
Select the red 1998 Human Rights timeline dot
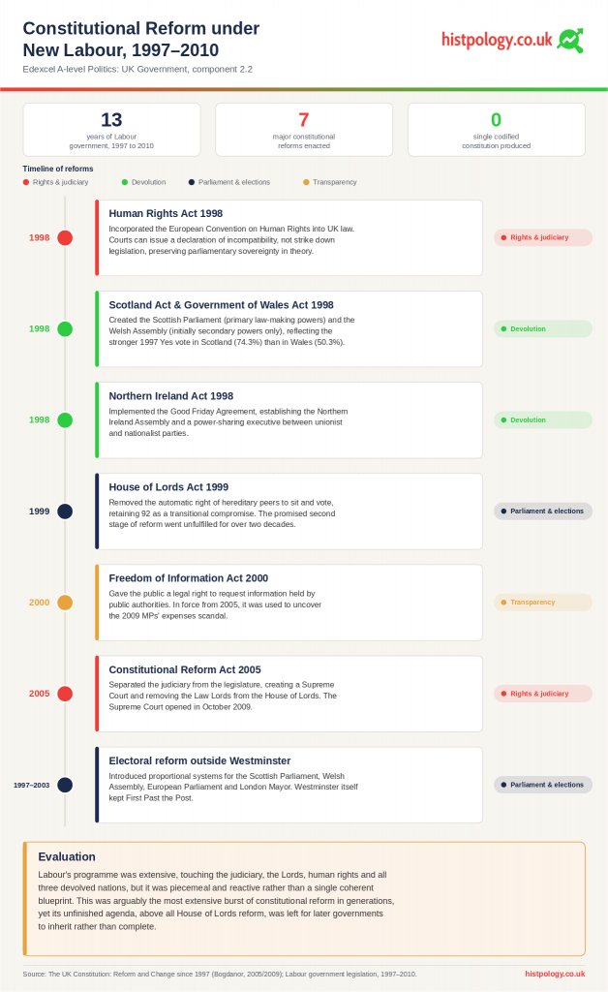click(x=65, y=238)
